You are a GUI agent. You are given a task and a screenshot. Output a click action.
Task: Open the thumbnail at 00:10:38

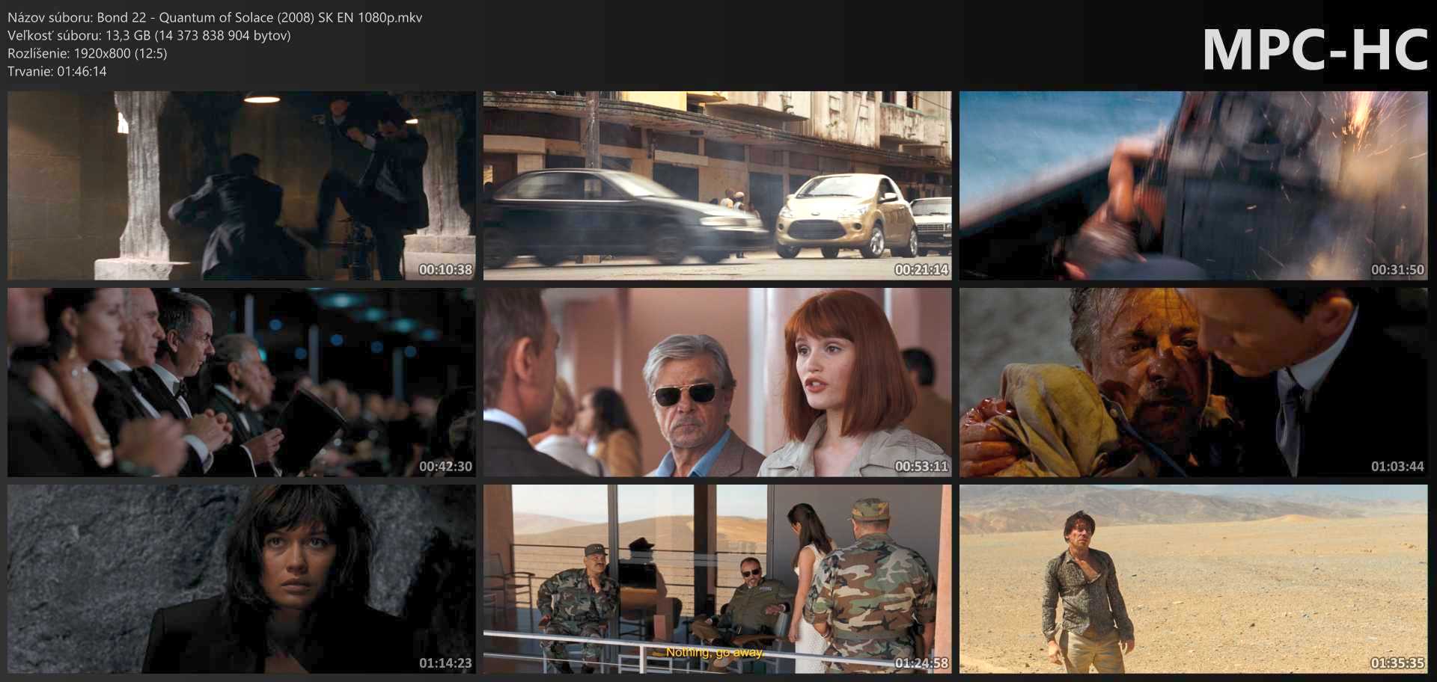point(241,185)
